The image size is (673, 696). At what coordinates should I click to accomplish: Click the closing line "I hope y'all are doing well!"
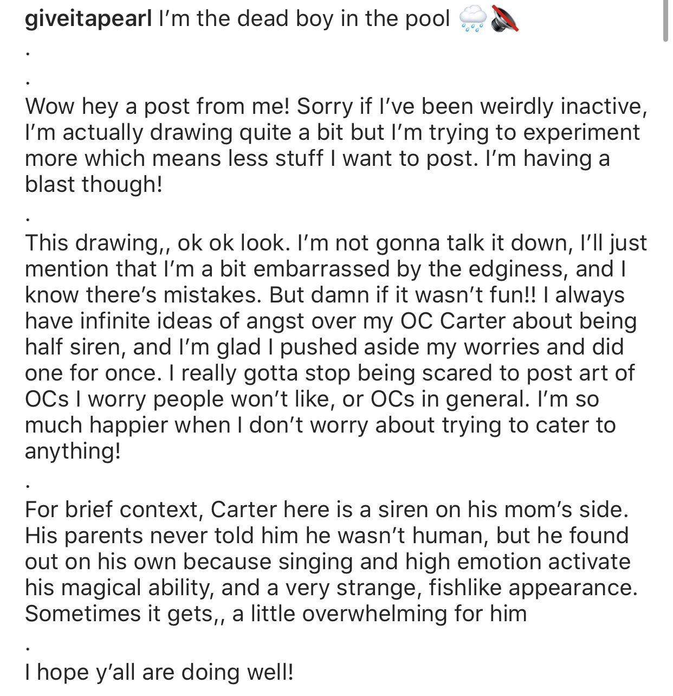[x=159, y=672]
